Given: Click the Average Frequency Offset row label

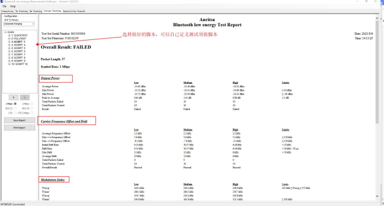Looking at the screenshot, I should [x=56, y=134].
